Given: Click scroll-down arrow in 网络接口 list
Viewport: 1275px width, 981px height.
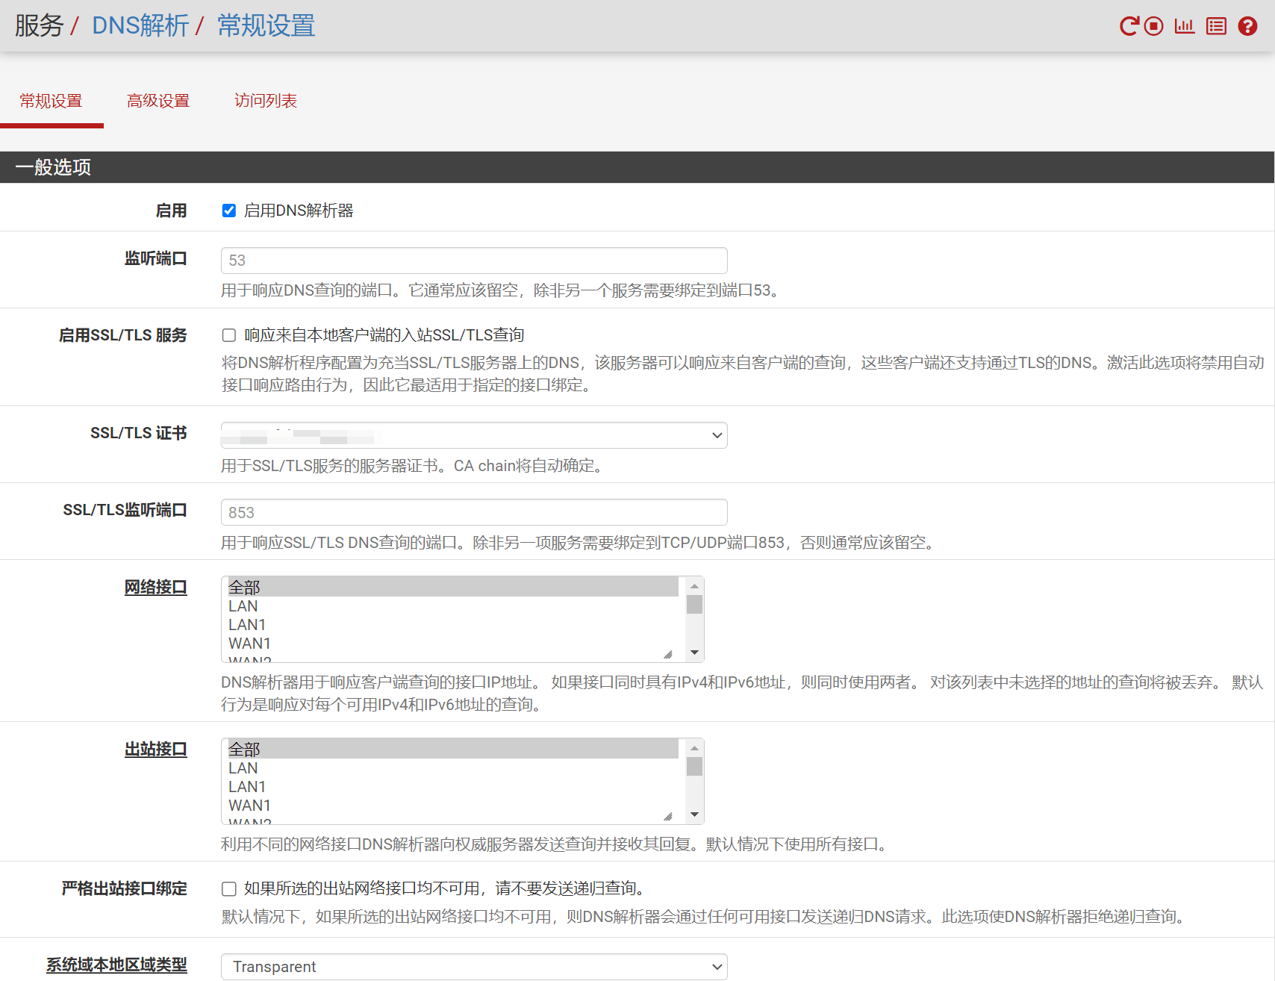Looking at the screenshot, I should [694, 653].
